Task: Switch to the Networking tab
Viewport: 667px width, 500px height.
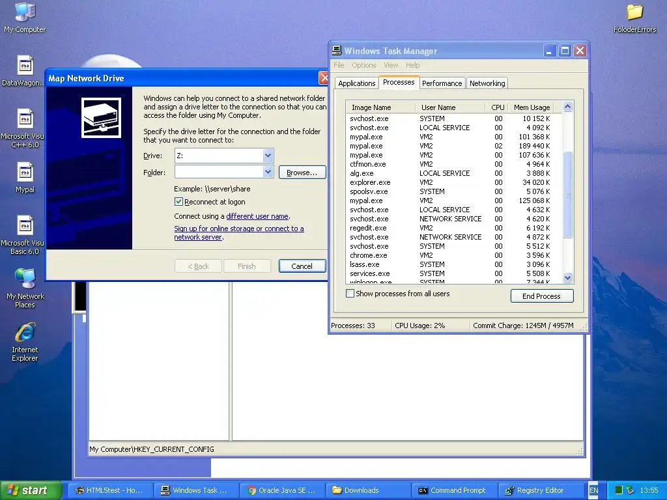Action: (x=487, y=83)
